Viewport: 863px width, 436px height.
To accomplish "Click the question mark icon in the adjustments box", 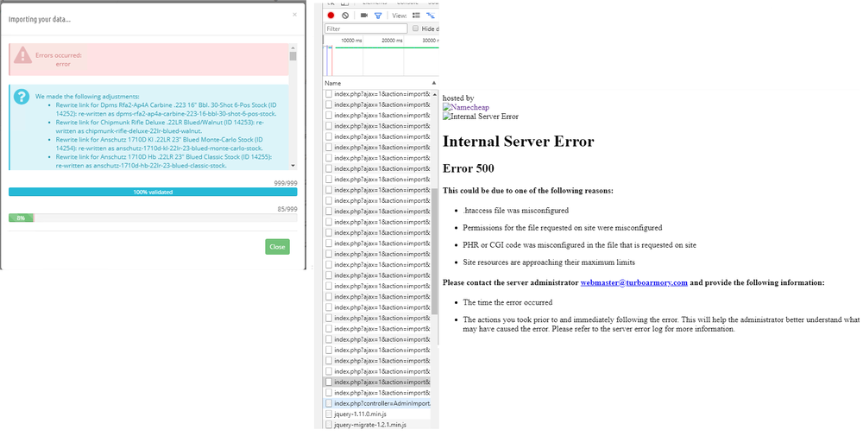I will (x=22, y=97).
